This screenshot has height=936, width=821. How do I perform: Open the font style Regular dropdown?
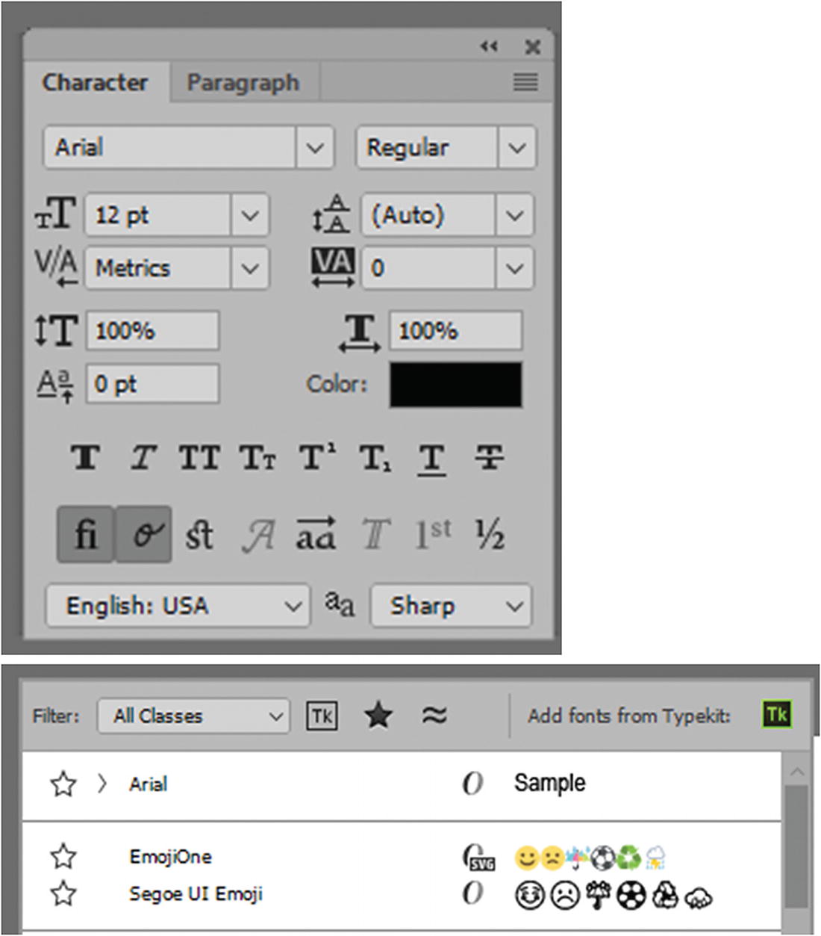click(516, 147)
